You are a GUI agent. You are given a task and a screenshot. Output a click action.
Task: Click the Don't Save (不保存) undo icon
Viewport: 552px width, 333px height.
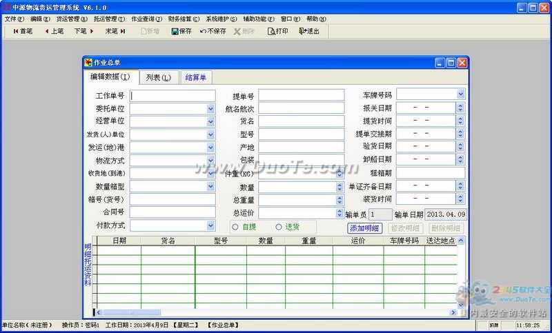pyautogui.click(x=213, y=31)
